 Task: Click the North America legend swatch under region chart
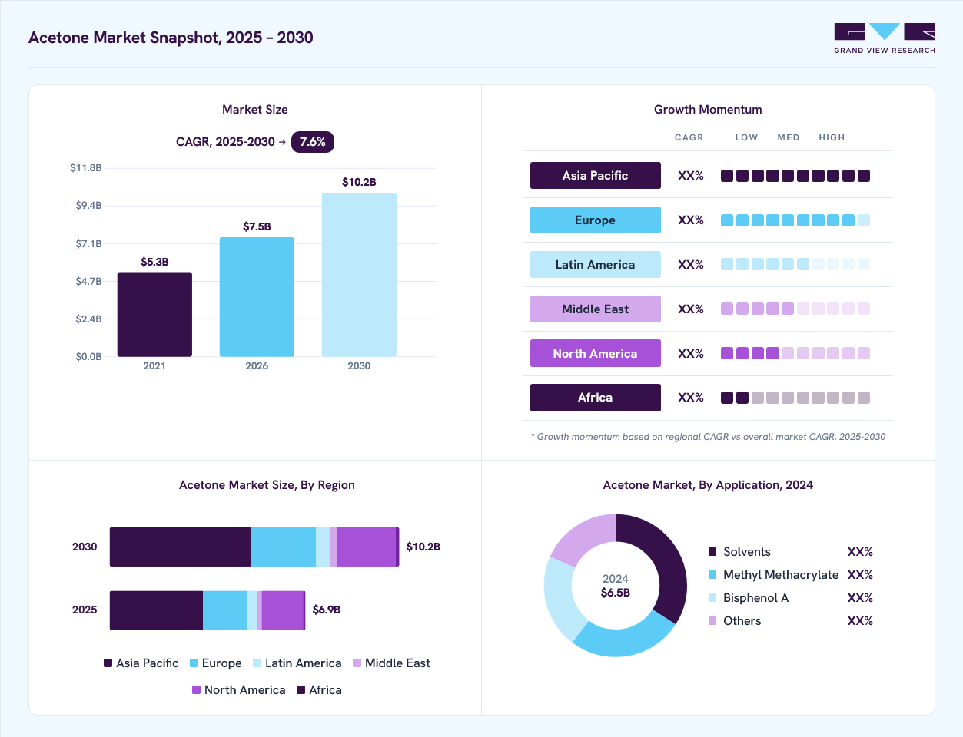tap(197, 690)
